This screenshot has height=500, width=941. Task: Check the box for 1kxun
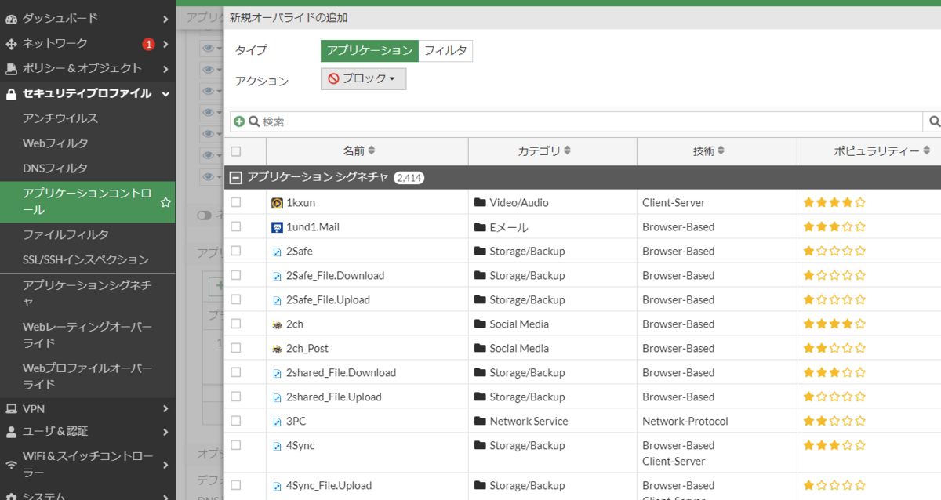pos(236,202)
